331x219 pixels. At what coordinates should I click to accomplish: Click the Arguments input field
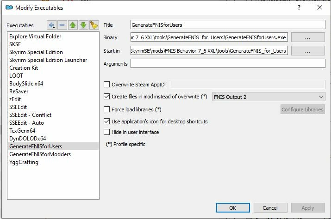(228, 63)
